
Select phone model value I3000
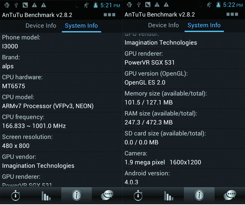tap(10, 46)
